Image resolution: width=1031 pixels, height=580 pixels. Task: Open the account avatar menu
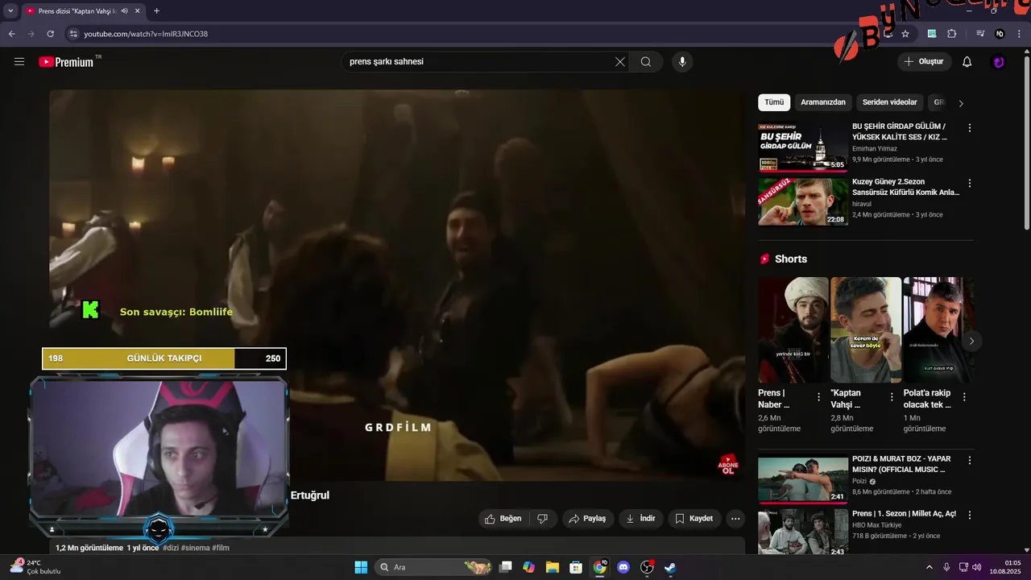pos(999,62)
